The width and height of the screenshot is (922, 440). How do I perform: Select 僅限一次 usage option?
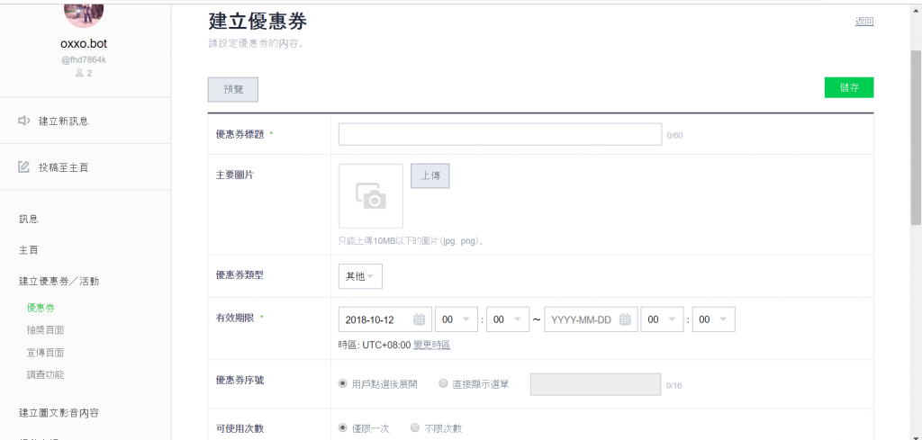pos(343,428)
